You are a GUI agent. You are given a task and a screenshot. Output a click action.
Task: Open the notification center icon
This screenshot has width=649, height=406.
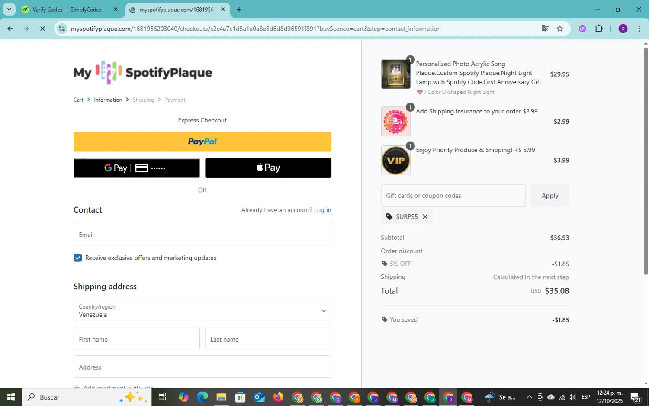[636, 397]
